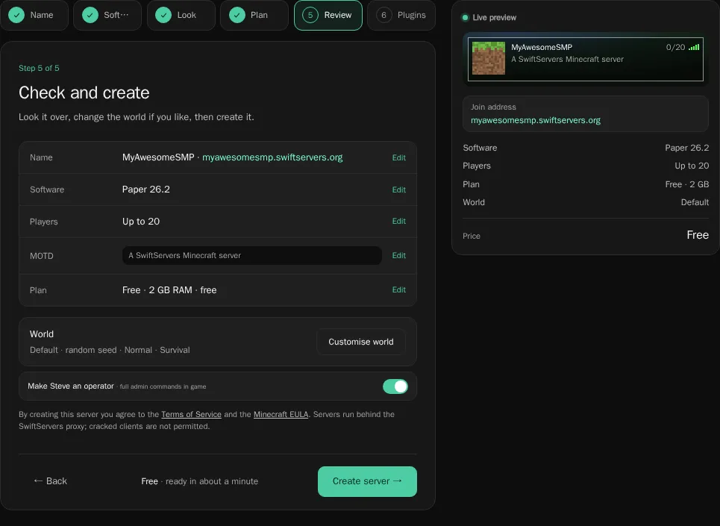Click 'A SwiftServers Minecraft server' in preview card
Image resolution: width=720 pixels, height=526 pixels.
click(567, 59)
